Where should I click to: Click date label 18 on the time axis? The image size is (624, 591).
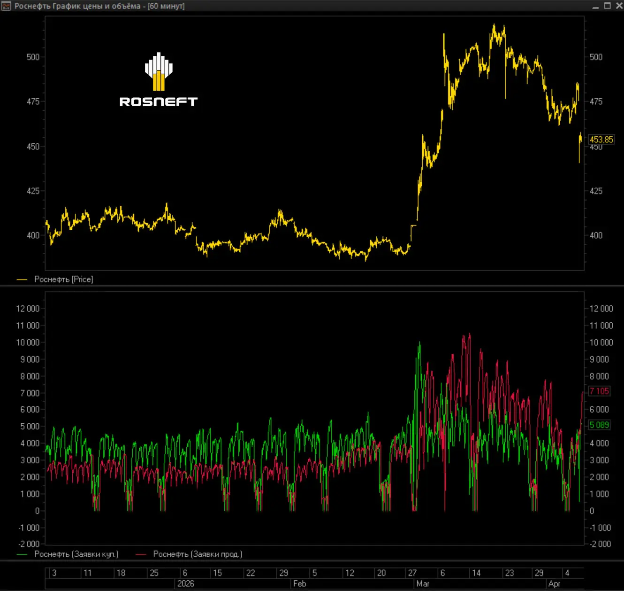pos(121,573)
